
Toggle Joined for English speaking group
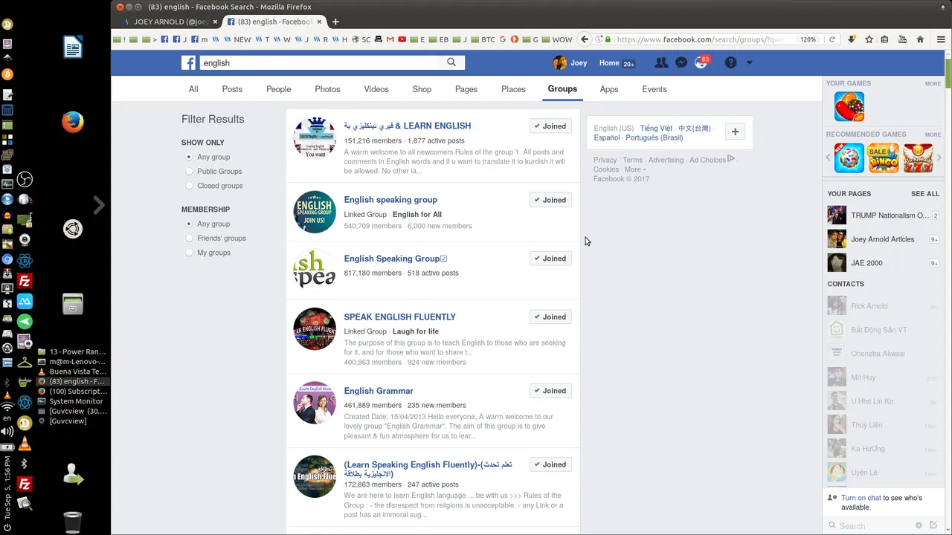(550, 200)
